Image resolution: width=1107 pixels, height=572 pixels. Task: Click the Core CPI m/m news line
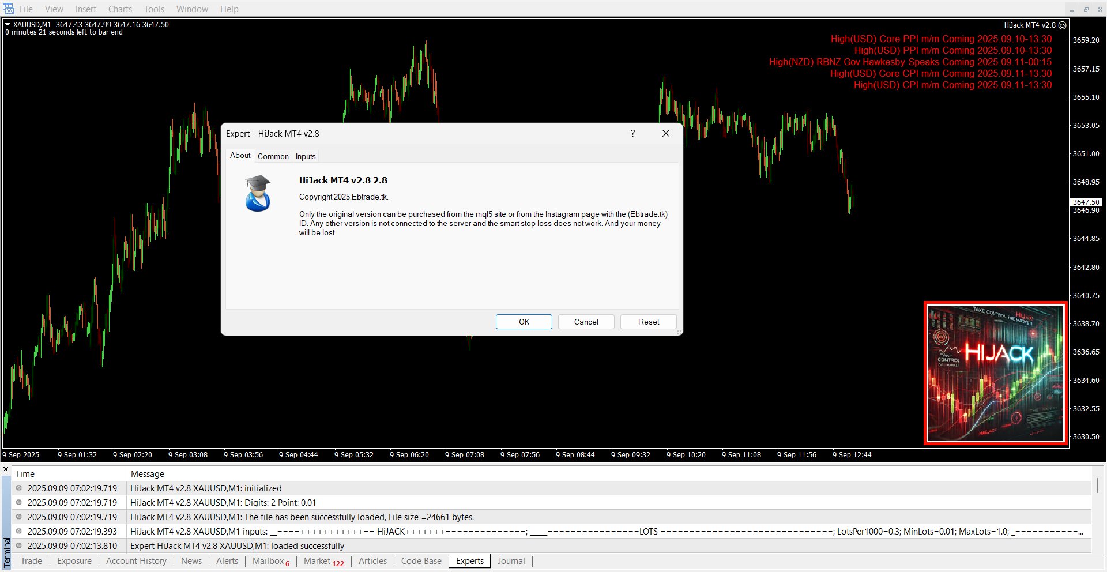pyautogui.click(x=941, y=74)
